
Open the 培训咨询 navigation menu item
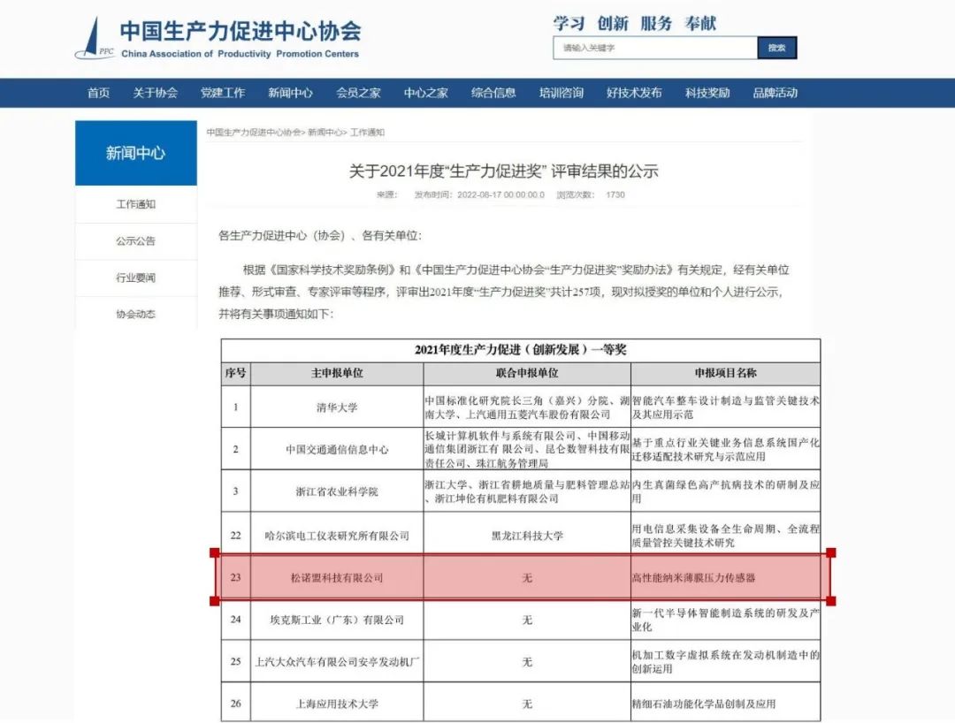pyautogui.click(x=561, y=93)
